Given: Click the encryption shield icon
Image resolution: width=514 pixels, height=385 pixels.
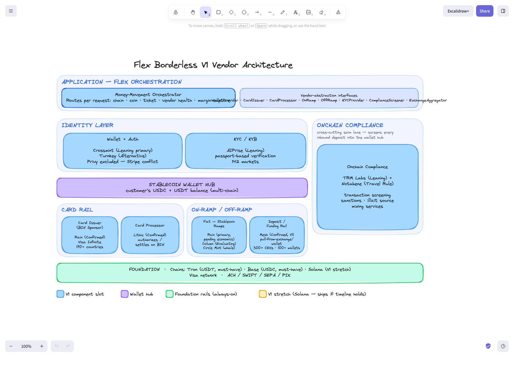Looking at the screenshot, I should pos(488,346).
